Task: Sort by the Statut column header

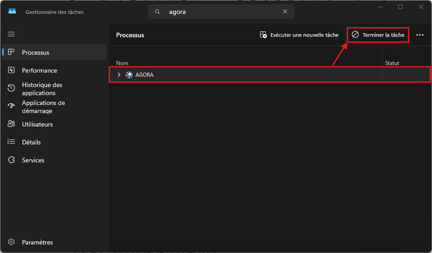Action: (392, 63)
